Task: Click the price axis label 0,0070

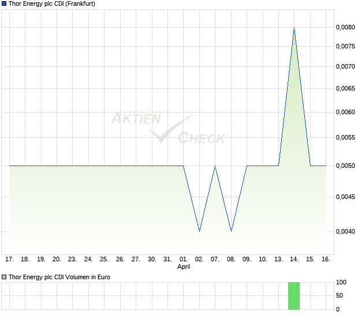Action: tap(345, 66)
